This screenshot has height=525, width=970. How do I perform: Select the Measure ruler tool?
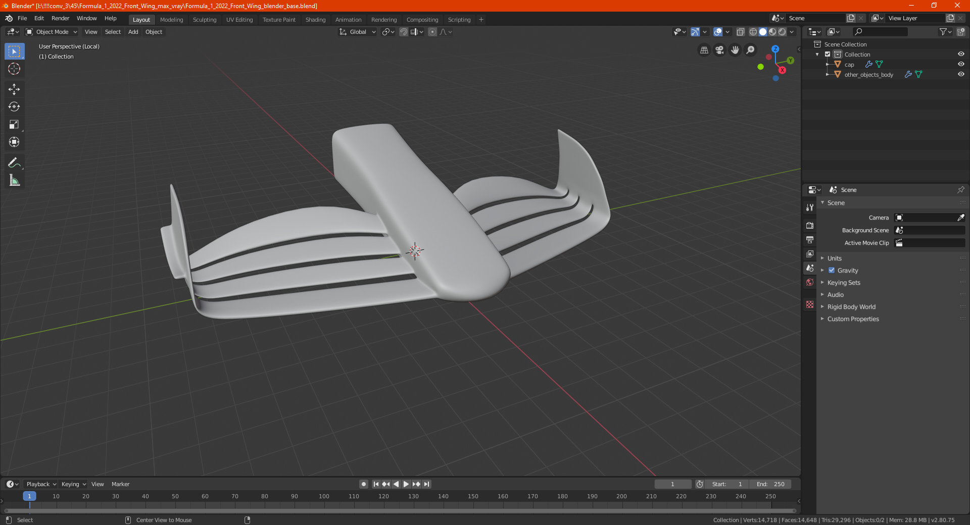[x=14, y=180]
